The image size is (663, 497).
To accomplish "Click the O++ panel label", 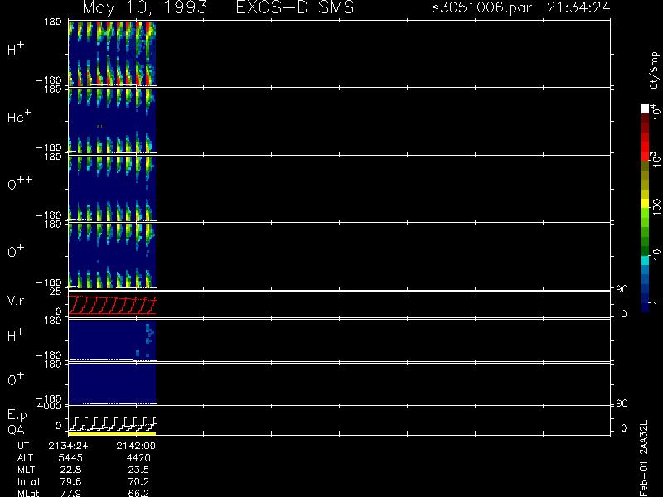I will (x=20, y=183).
